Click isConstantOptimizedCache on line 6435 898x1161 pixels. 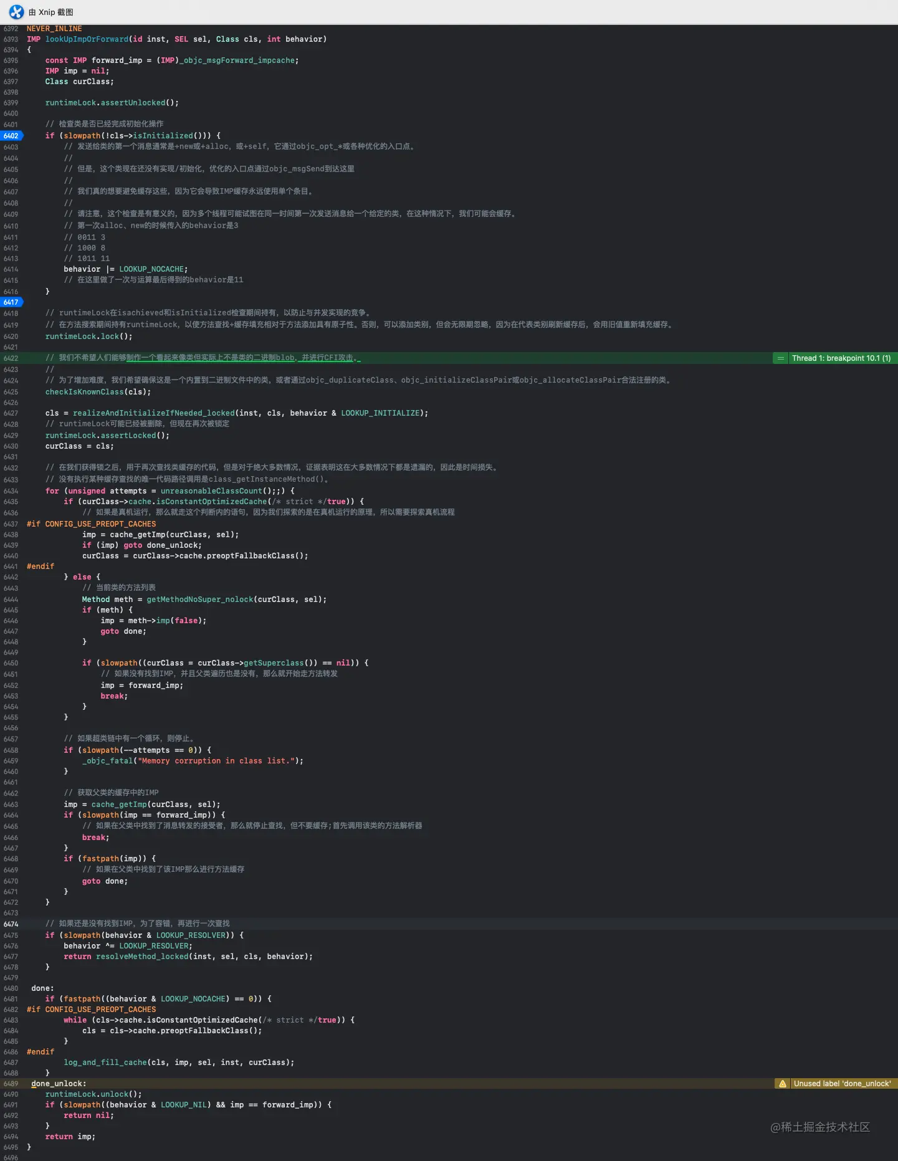211,502
